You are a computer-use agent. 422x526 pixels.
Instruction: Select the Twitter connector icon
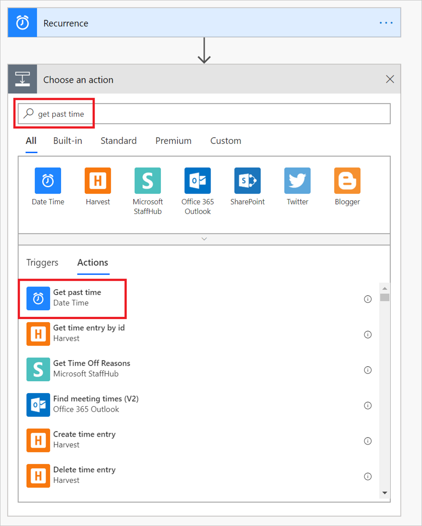pos(298,181)
